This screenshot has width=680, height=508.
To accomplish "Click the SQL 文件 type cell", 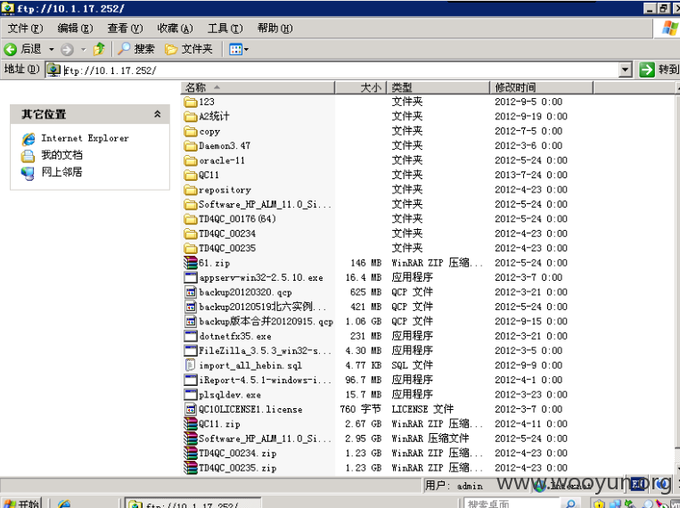I will pyautogui.click(x=412, y=365).
